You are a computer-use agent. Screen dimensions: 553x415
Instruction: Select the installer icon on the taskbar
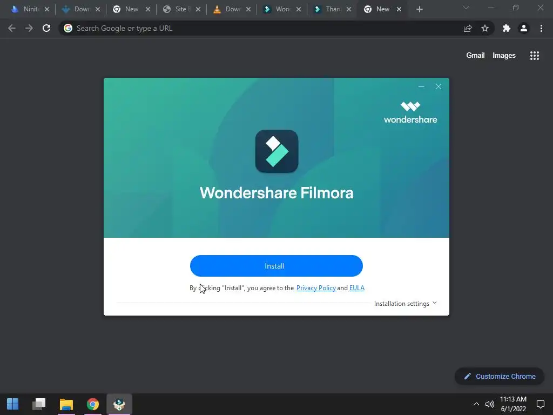[x=119, y=404]
